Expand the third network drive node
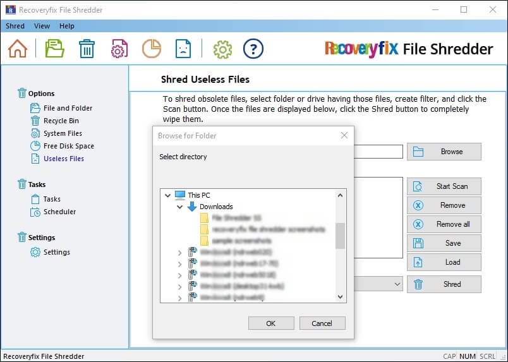This screenshot has height=362, width=508. [x=179, y=275]
